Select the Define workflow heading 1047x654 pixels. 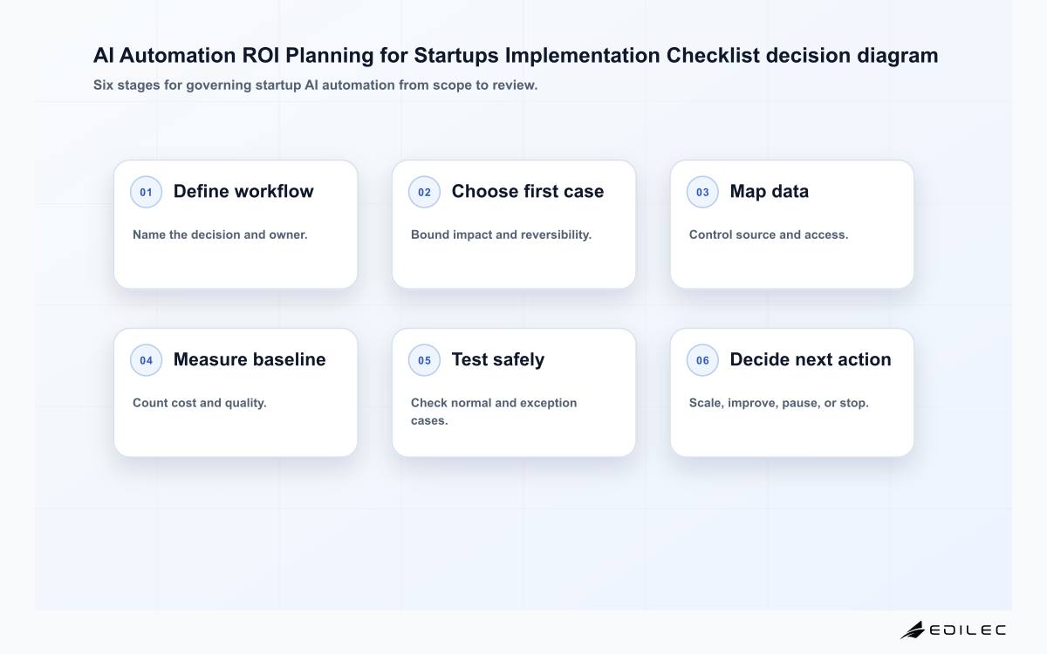(243, 191)
